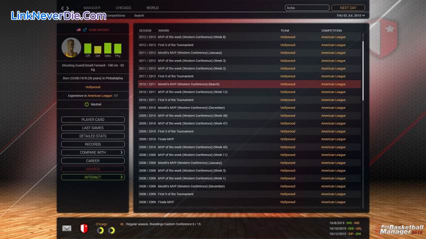426x239 pixels.
Task: Click the back navigation arrow
Action: coord(63,8)
